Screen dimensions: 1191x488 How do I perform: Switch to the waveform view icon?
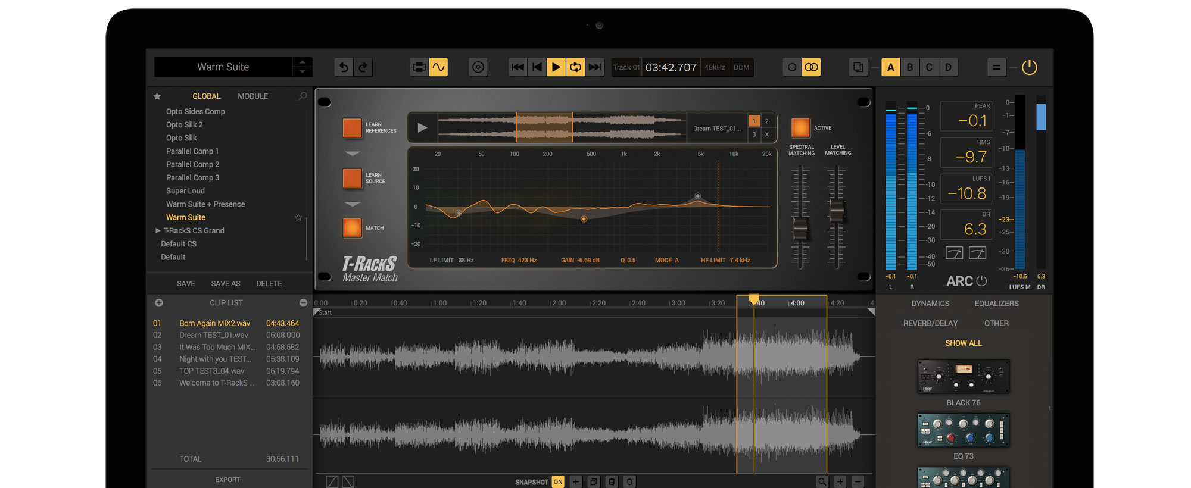tap(438, 67)
